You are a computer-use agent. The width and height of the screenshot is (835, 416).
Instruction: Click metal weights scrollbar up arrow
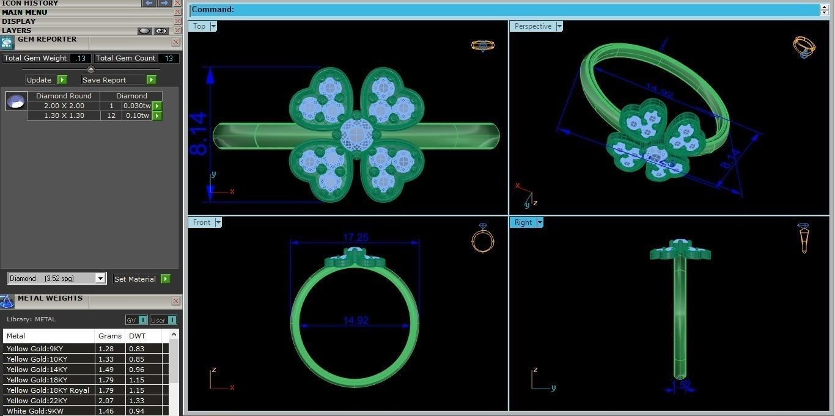[x=174, y=334]
